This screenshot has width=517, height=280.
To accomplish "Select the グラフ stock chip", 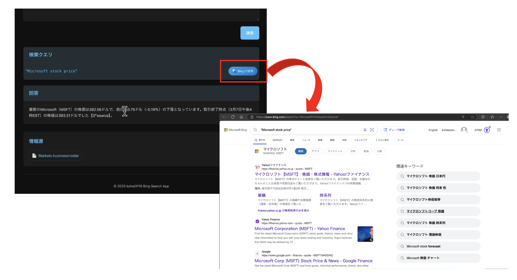I will click(315, 151).
